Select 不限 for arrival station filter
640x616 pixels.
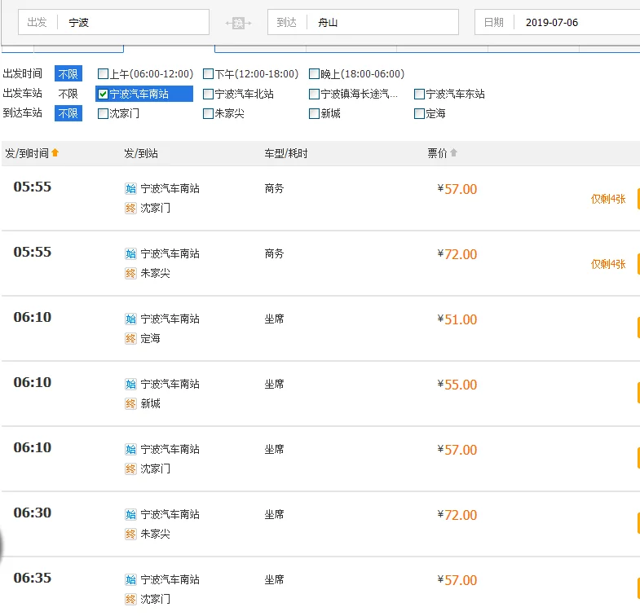(x=68, y=113)
